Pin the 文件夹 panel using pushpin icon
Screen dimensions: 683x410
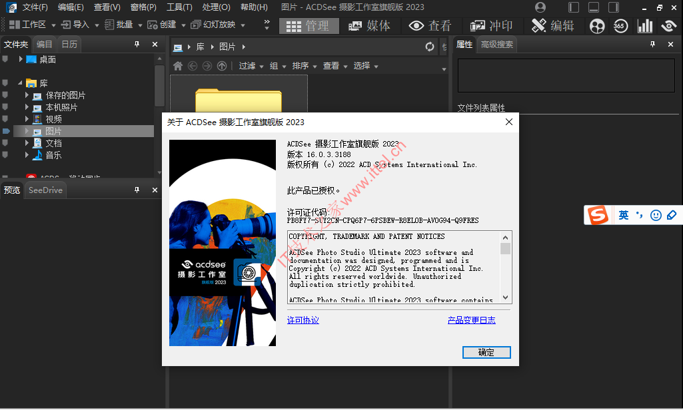137,44
